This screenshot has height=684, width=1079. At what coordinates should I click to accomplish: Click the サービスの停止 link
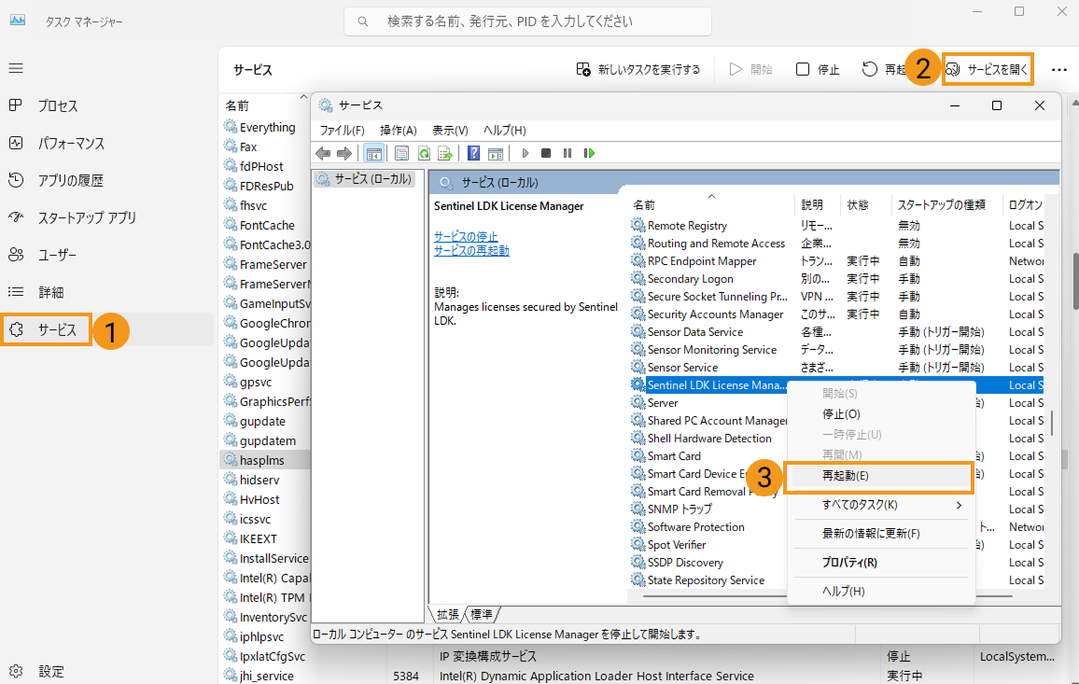[x=466, y=237]
